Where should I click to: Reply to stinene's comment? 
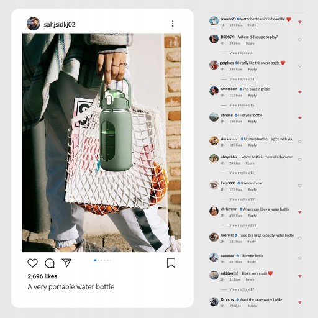coord(252,122)
